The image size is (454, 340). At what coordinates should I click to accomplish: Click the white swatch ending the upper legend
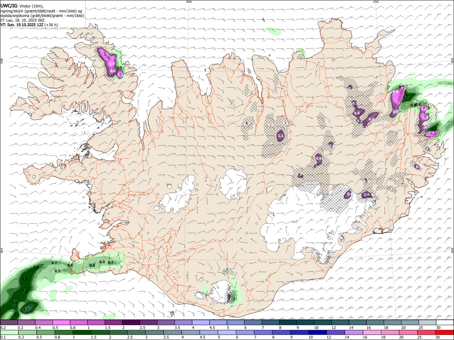click(x=445, y=323)
